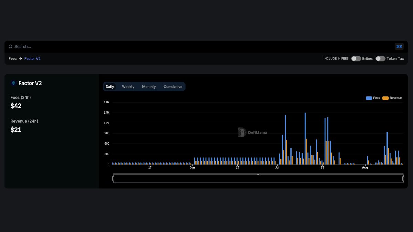
Task: Click the 1.5k y-axis label
Action: tap(107, 113)
